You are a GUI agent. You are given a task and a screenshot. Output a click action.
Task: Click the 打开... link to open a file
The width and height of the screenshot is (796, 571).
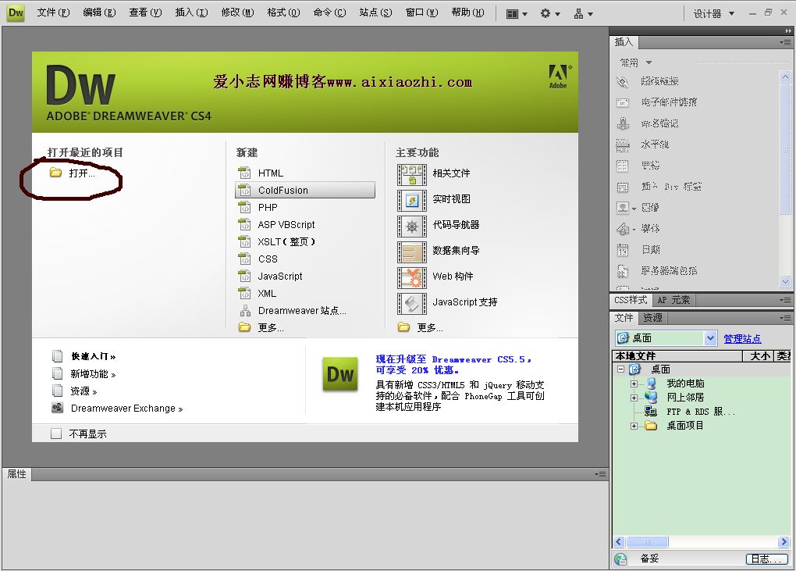click(x=82, y=173)
